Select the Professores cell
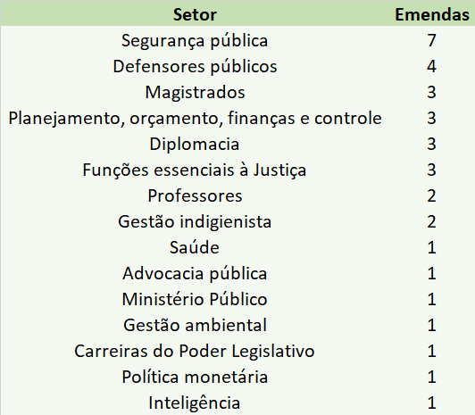 (195, 195)
